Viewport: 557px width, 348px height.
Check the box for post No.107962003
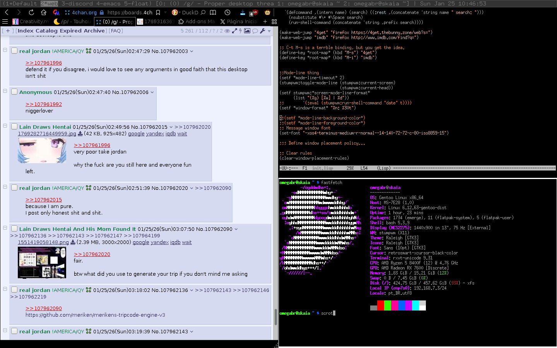14,51
